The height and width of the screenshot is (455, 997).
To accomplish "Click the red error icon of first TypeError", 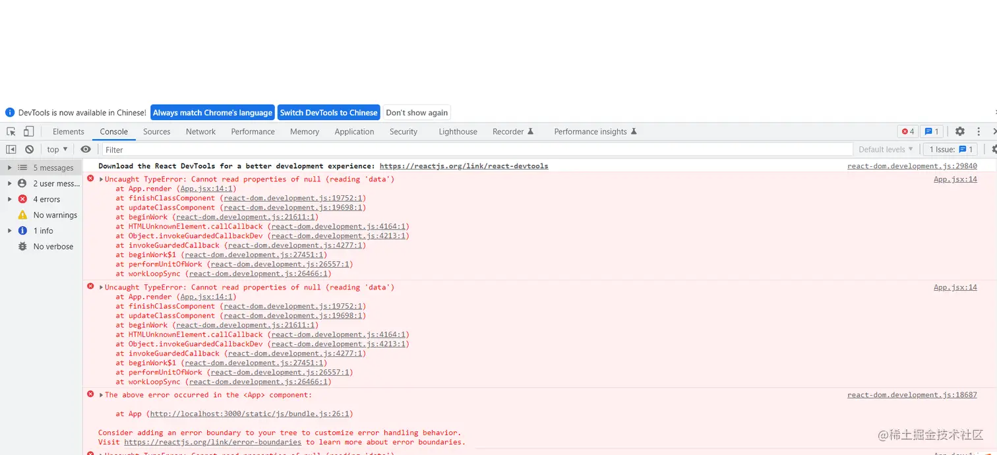I will tap(91, 179).
